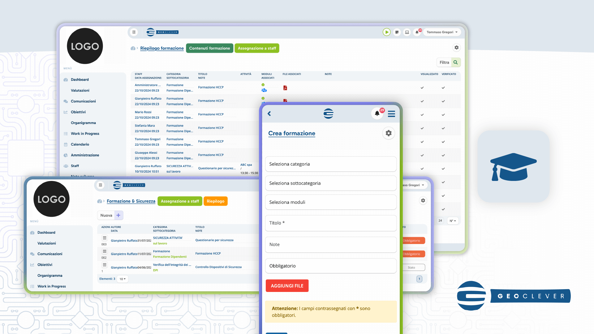Open the mobile panel hamburger menu
Viewport: 594px width, 334px height.
391,114
